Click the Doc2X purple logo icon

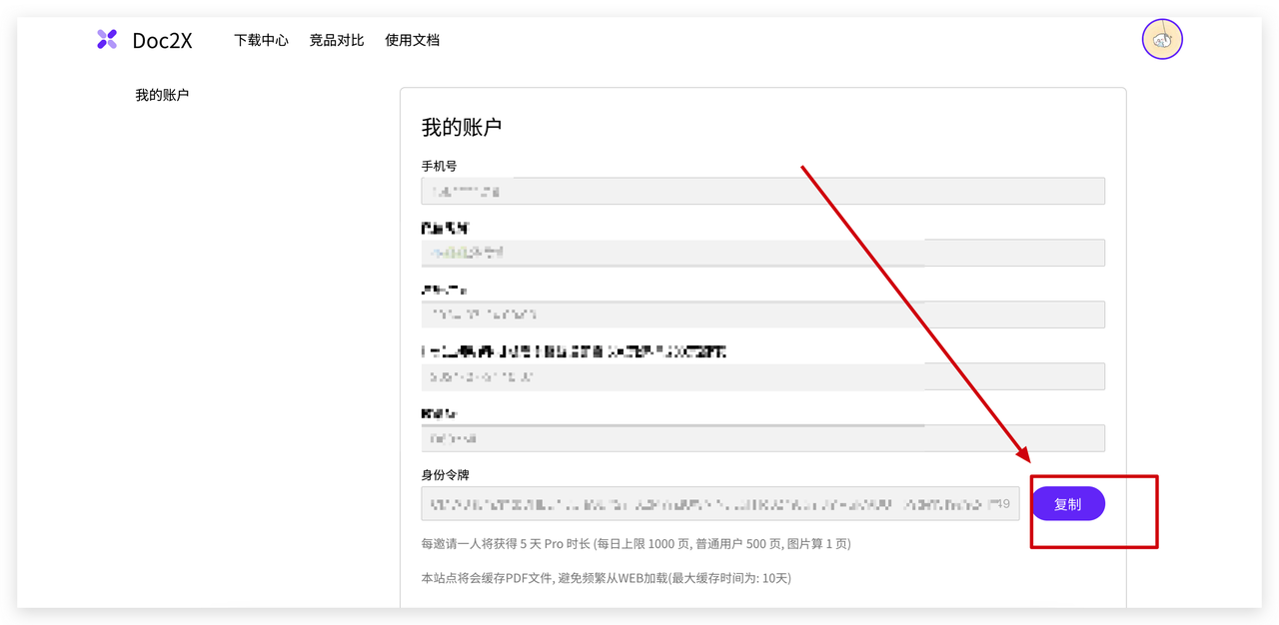(107, 40)
